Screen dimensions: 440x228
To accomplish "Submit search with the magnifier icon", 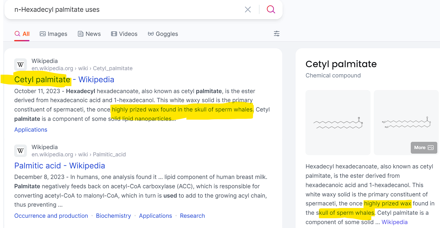I will (x=271, y=10).
